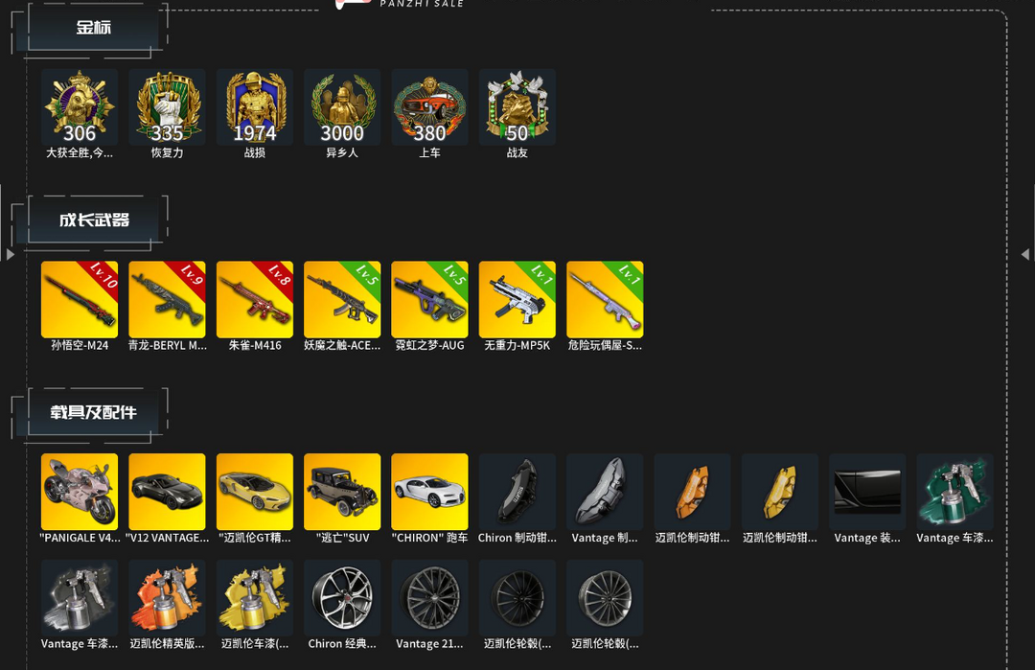The width and height of the screenshot is (1035, 670).
Task: Collapse panel using right edge arrow
Action: coord(1024,254)
